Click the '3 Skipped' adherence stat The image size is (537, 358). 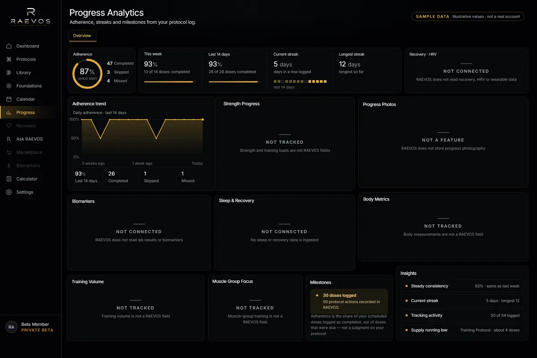click(x=118, y=72)
